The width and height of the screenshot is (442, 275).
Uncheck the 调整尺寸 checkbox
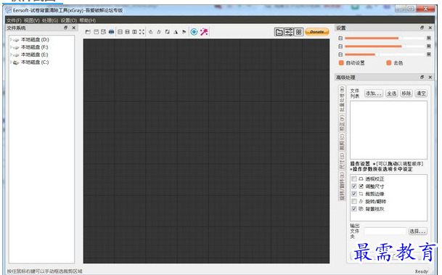[x=354, y=186]
